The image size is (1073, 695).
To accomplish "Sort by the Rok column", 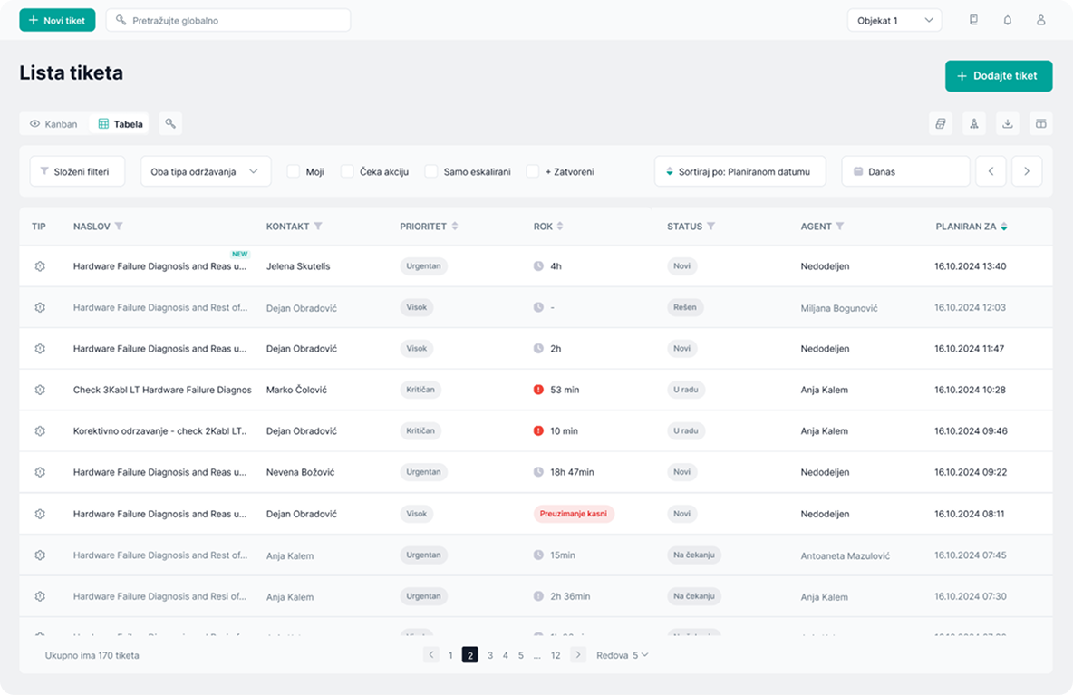I will pyautogui.click(x=560, y=227).
